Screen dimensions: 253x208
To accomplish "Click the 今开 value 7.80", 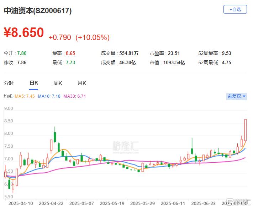I will click(x=22, y=53).
